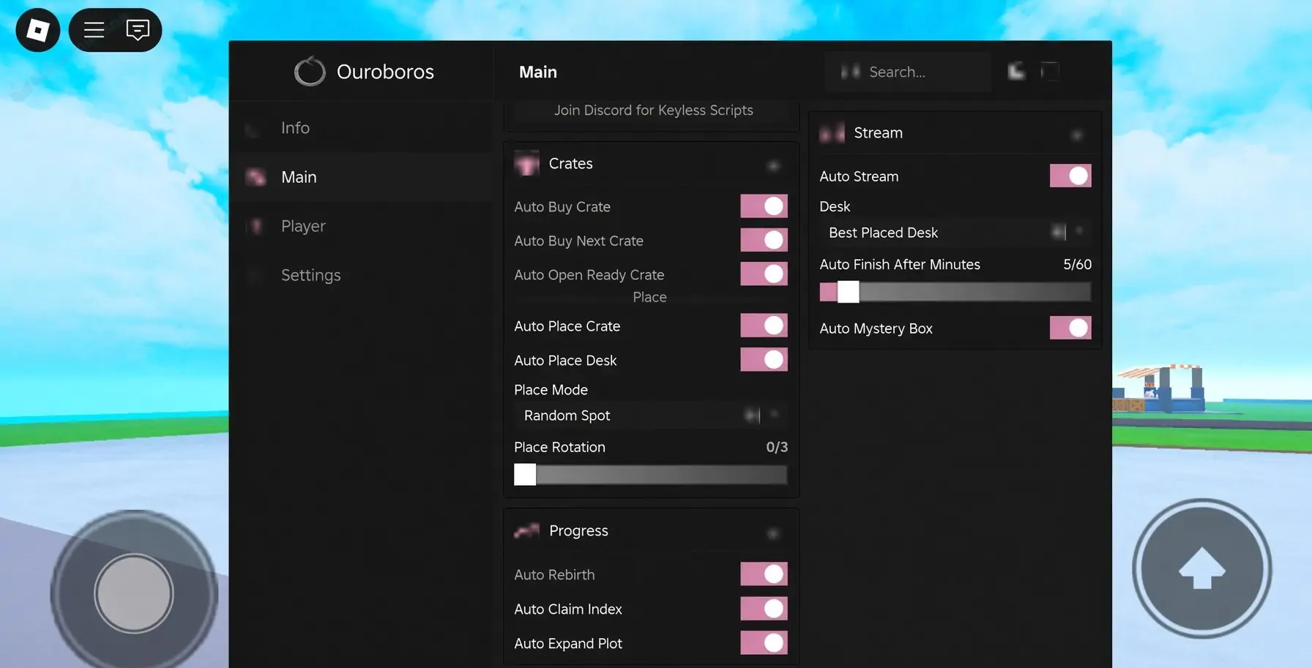
Task: Open the hamburger menu icon
Action: [94, 30]
